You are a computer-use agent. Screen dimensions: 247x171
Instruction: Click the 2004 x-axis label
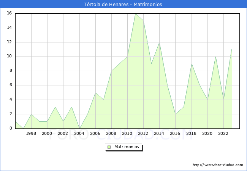point(79,133)
